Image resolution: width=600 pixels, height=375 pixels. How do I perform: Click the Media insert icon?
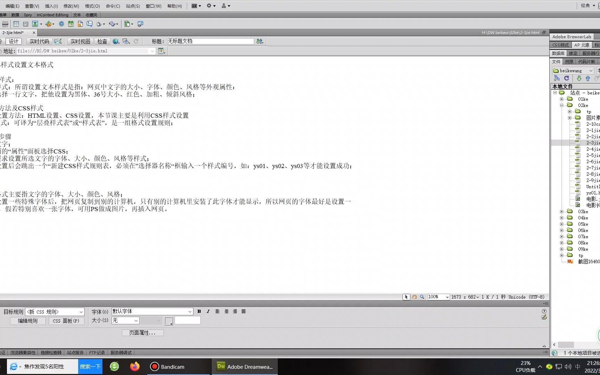tap(48, 24)
